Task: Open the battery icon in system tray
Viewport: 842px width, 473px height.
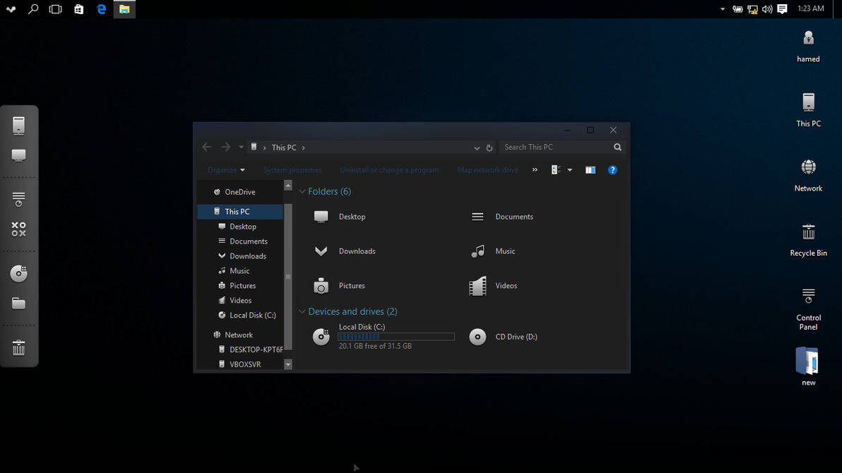Action: tap(737, 9)
